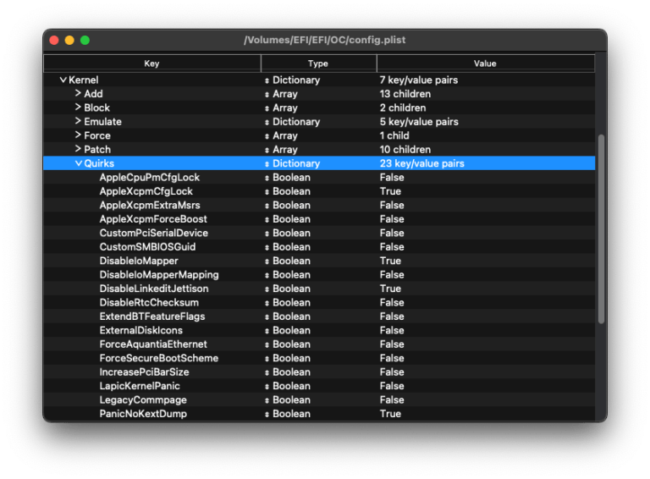This screenshot has width=650, height=479.
Task: Click the Key column header
Action: pos(151,63)
